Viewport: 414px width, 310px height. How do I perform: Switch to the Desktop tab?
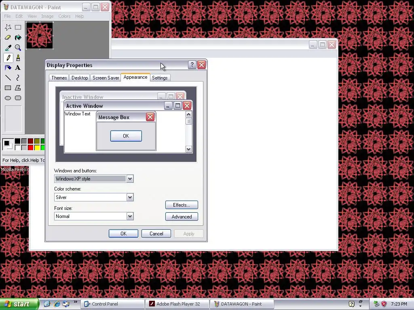coord(80,78)
